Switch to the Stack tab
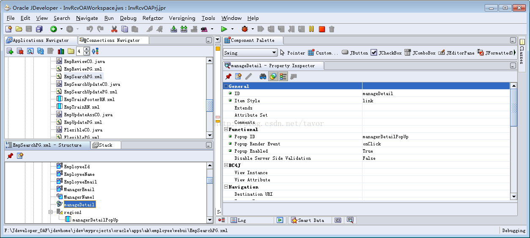Screen dimensions: 530x238 [x=105, y=145]
